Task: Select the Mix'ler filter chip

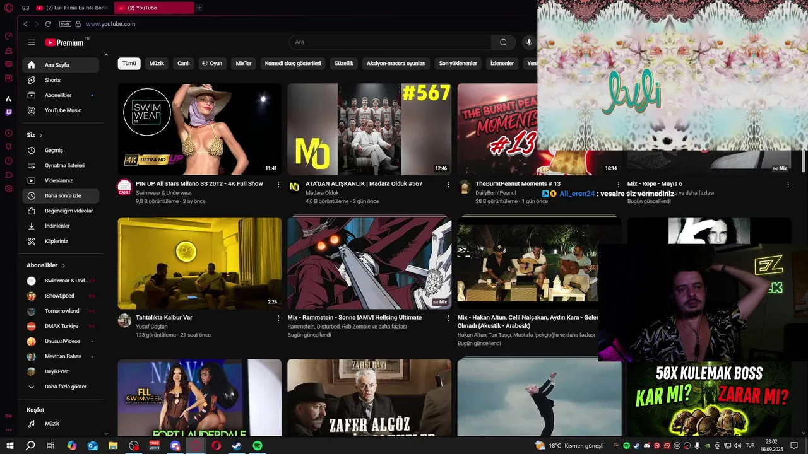Action: coord(244,63)
